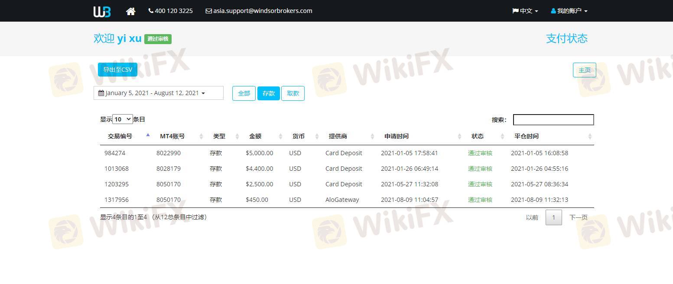The image size is (673, 284).
Task: Select the 取款 withdrawal filter
Action: coord(293,93)
